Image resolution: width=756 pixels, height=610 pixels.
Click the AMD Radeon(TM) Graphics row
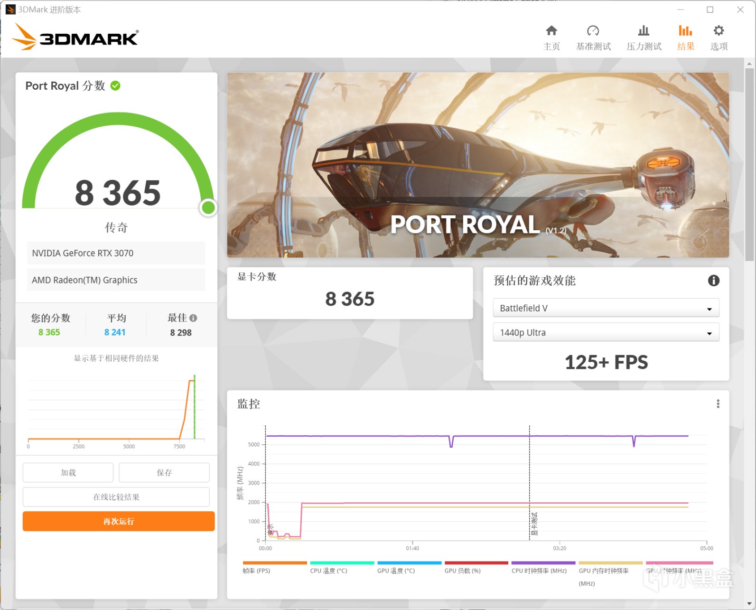116,280
